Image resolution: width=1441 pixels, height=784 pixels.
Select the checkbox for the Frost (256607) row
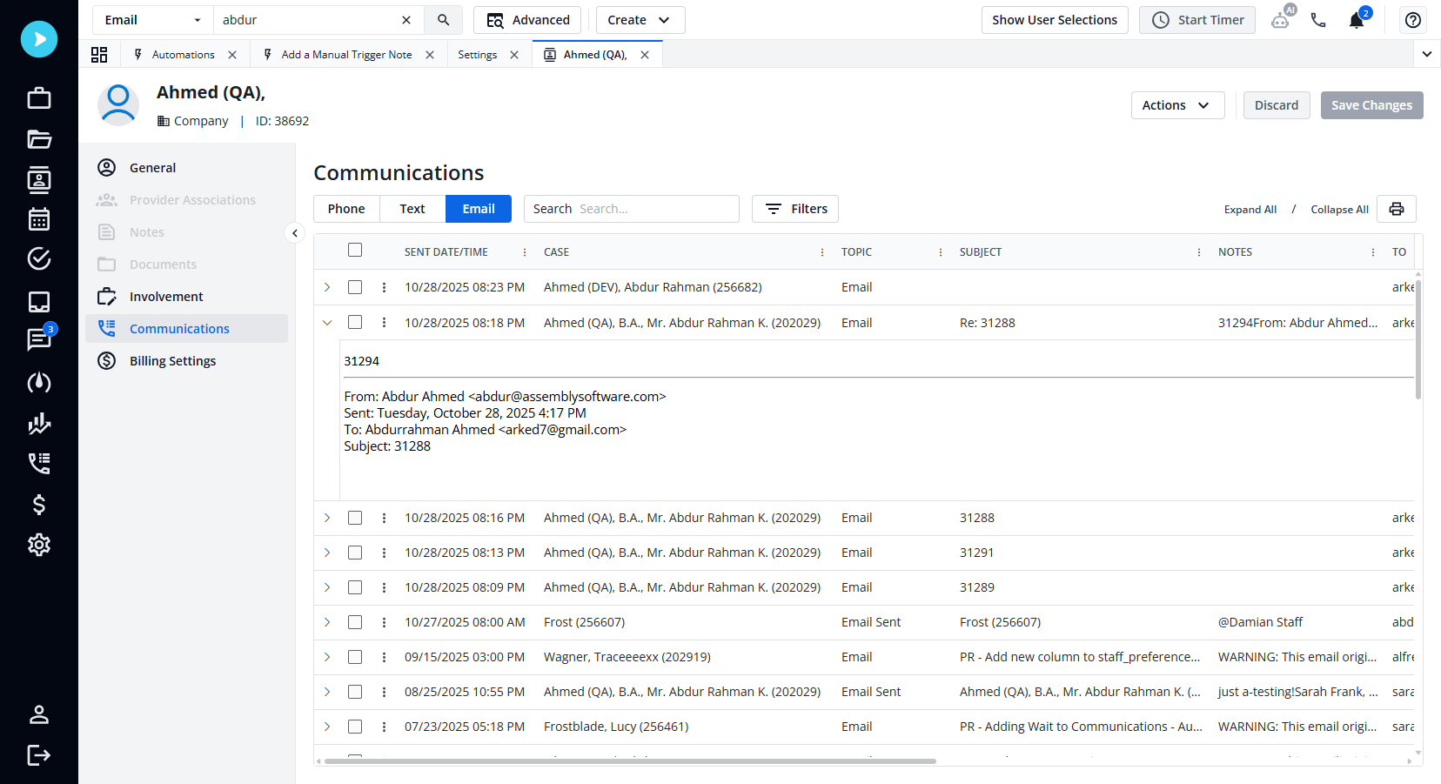tap(355, 622)
